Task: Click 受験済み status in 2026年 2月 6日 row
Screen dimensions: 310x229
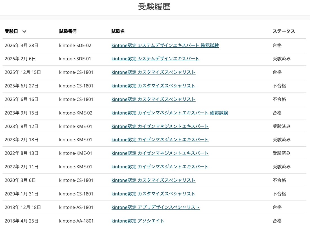Action: coord(282,59)
